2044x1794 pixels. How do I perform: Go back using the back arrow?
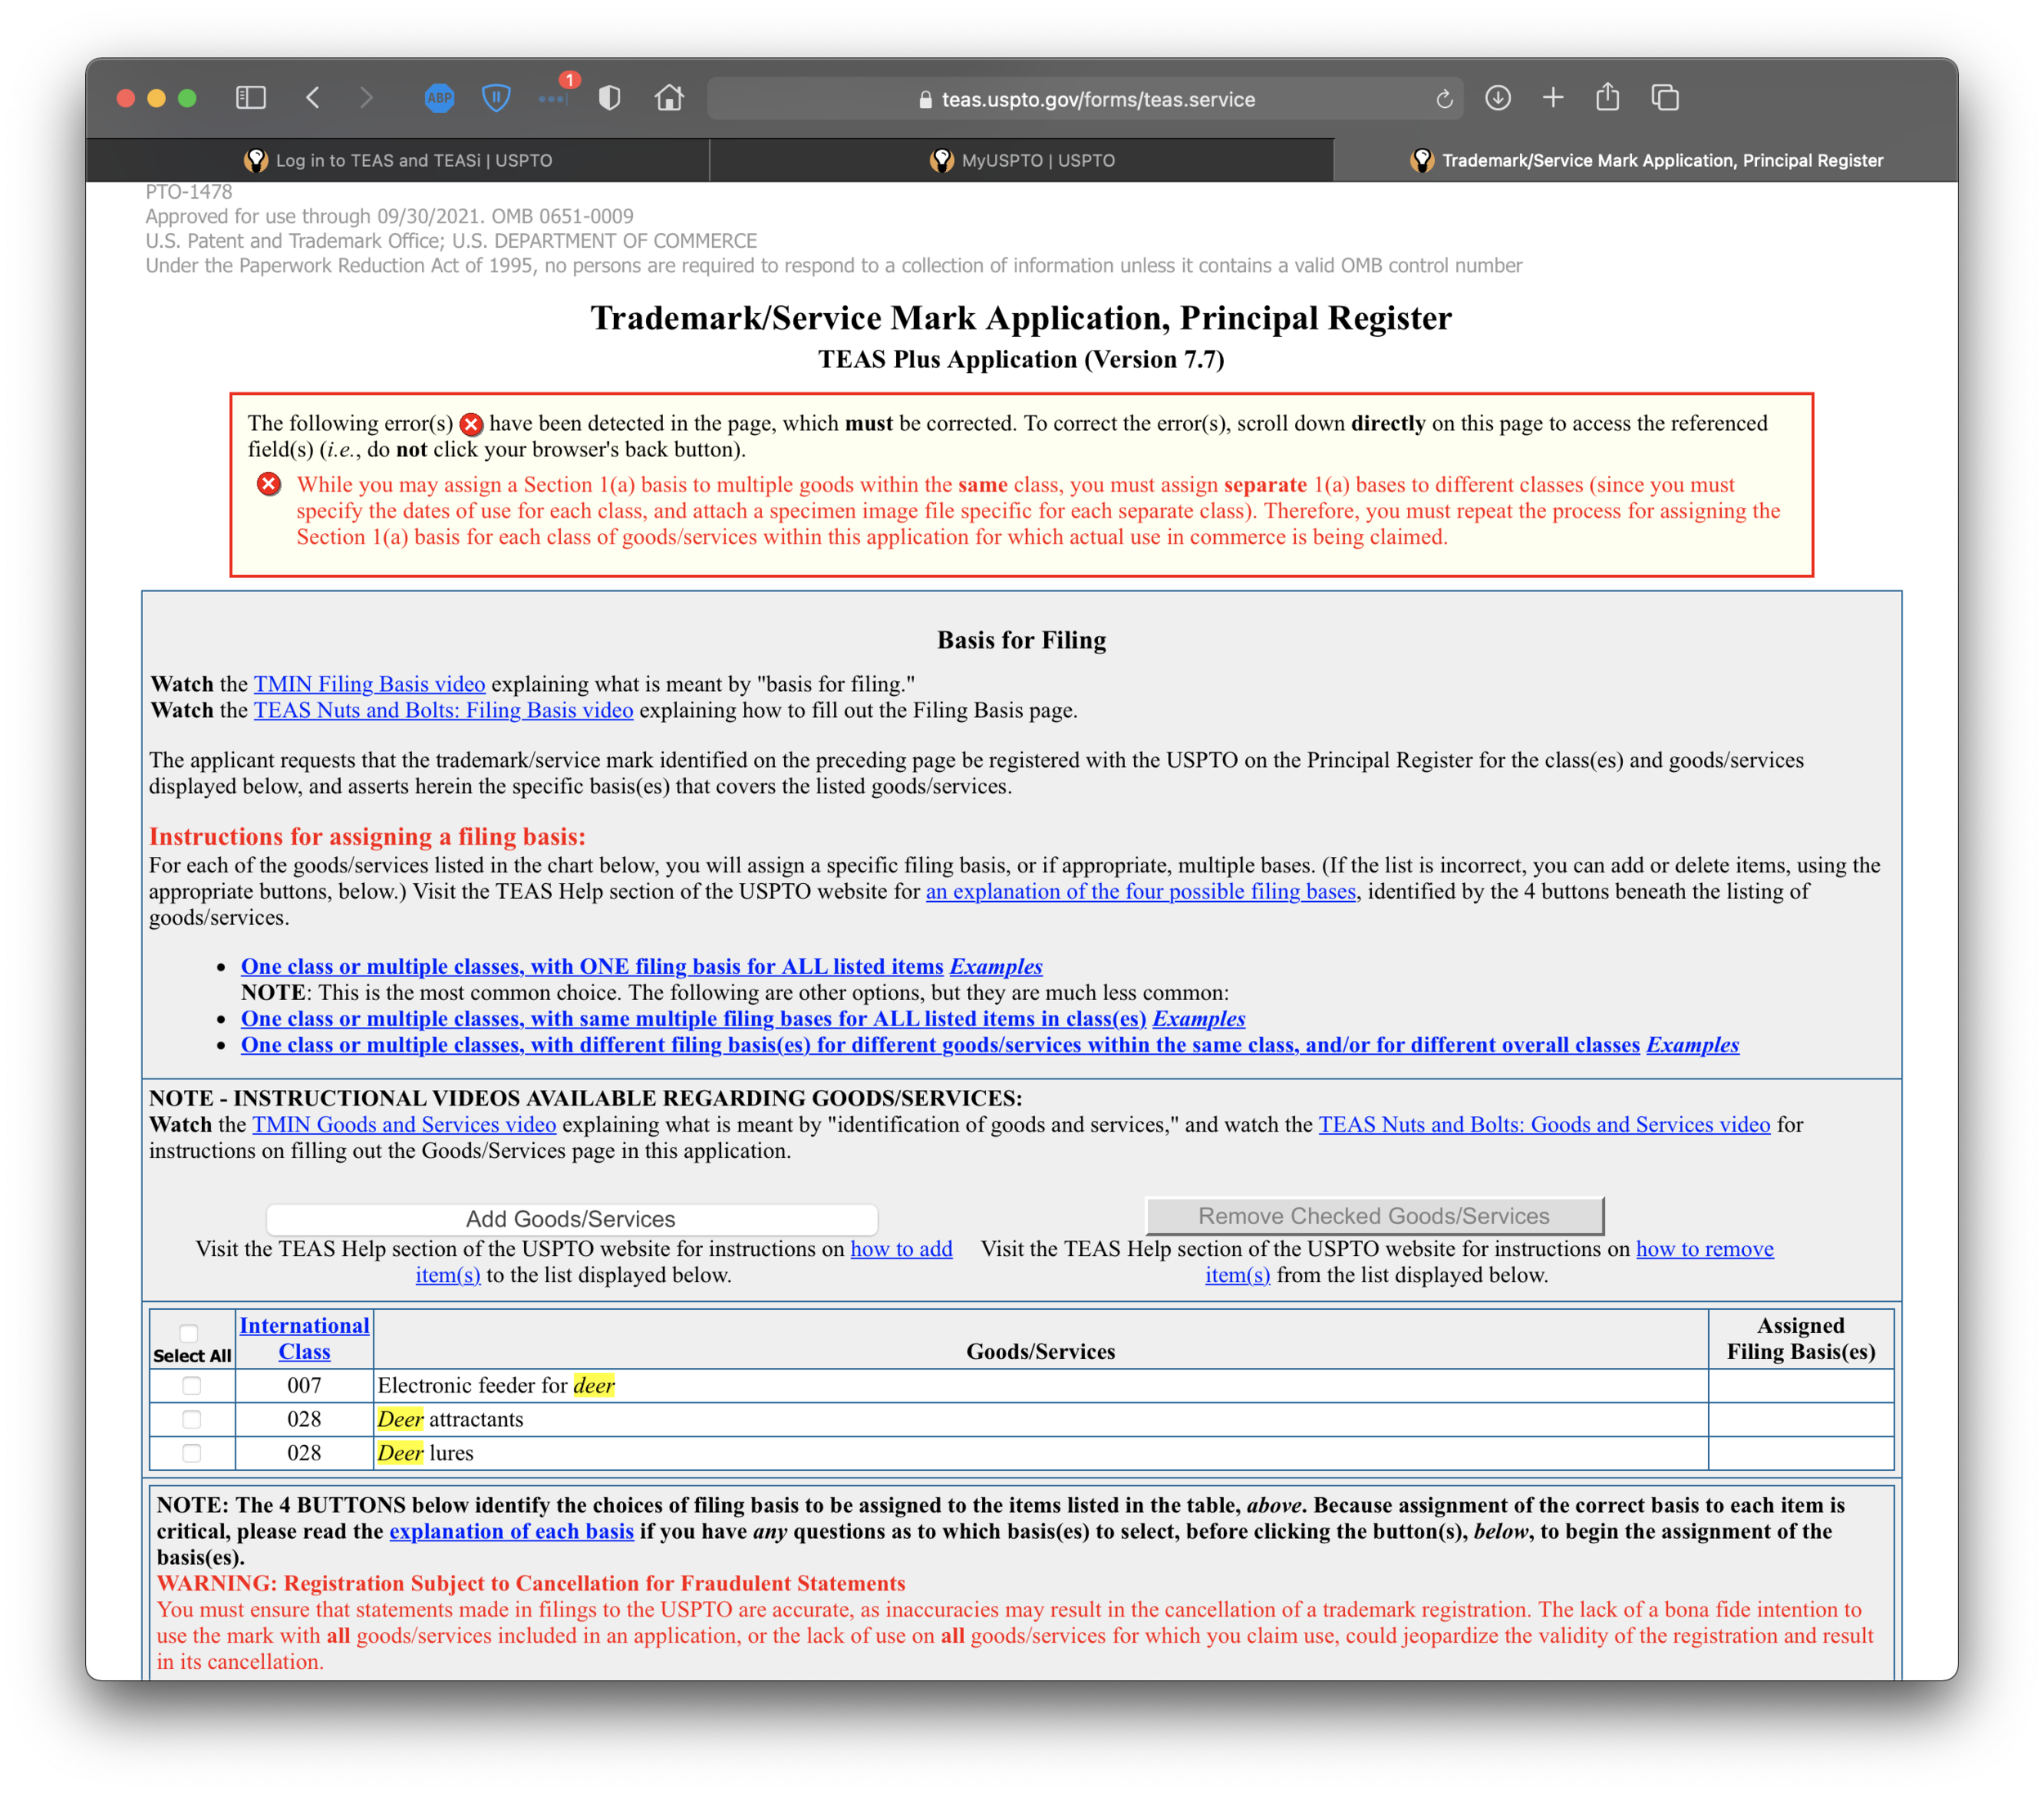(313, 98)
